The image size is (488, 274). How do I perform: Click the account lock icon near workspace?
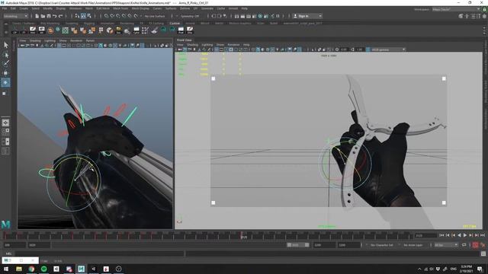click(x=484, y=9)
